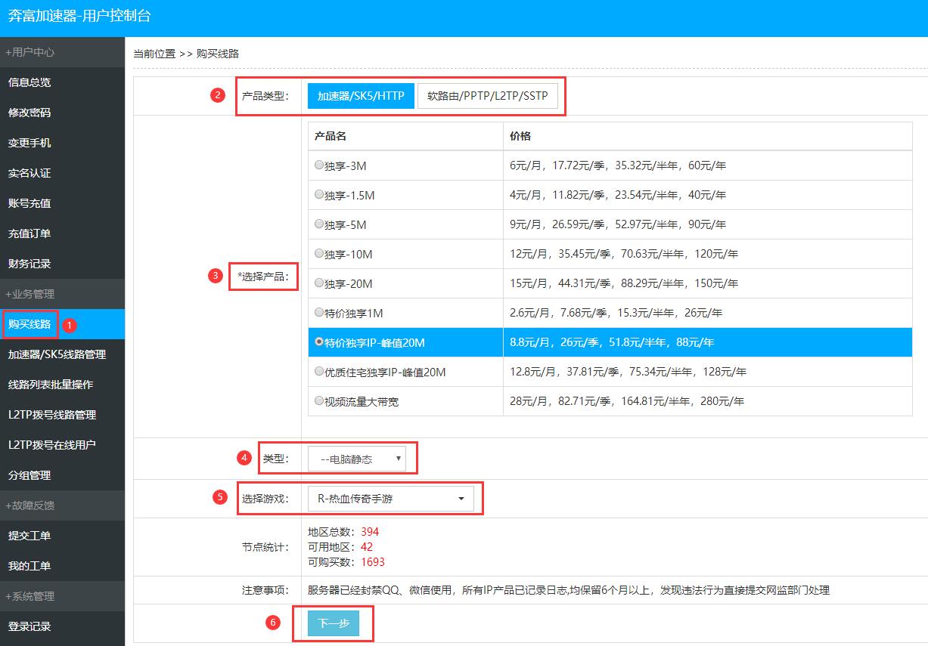
Task: Open 登录记录 under 系统管理
Action: pyautogui.click(x=29, y=626)
